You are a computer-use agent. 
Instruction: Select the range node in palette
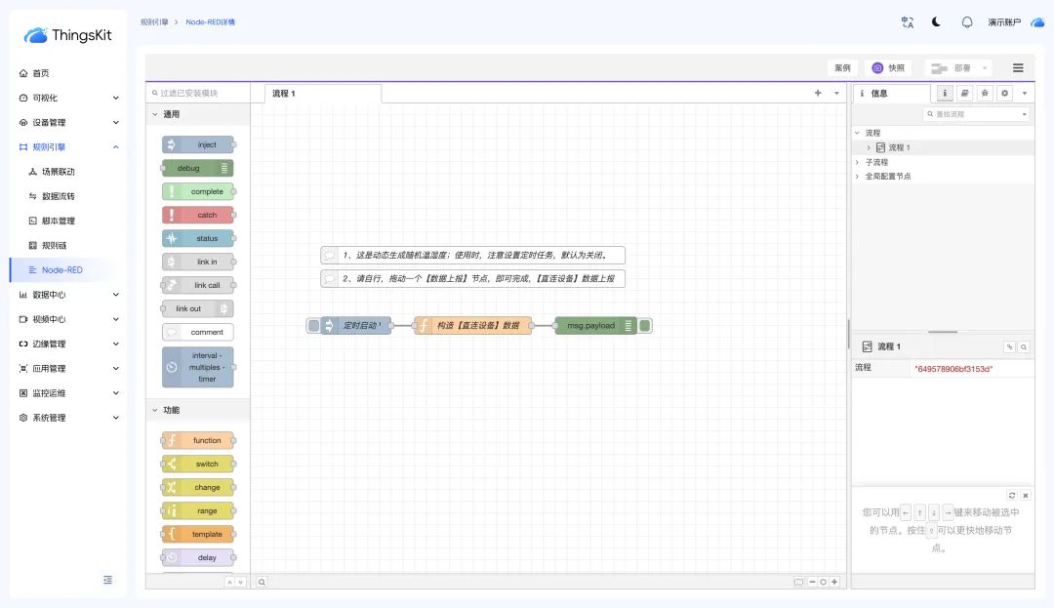coord(198,511)
